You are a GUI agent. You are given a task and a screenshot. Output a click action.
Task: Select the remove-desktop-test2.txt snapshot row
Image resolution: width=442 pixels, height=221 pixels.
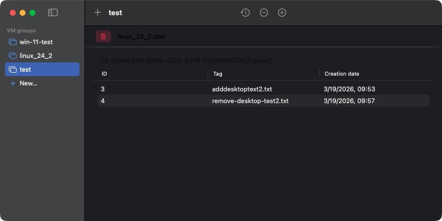250,101
